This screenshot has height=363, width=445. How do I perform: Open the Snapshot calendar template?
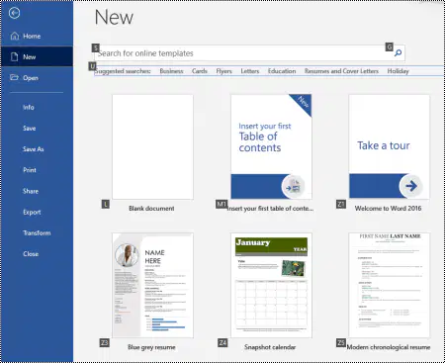pos(271,286)
